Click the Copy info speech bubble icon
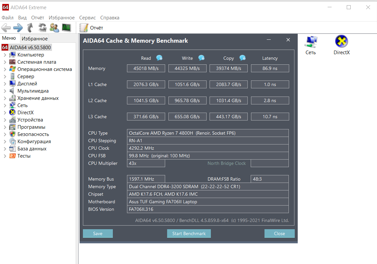Viewport: 377px width, 264px height. click(242, 58)
